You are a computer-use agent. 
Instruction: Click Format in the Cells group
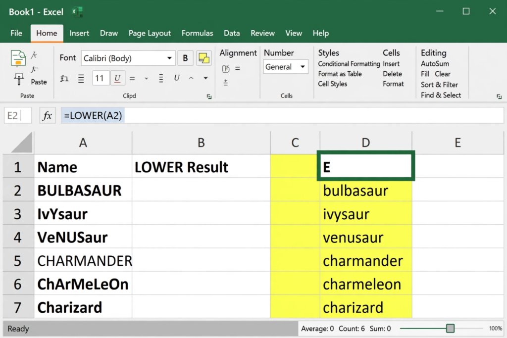(393, 84)
